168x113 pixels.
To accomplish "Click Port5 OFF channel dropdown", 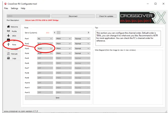I will [45, 58].
